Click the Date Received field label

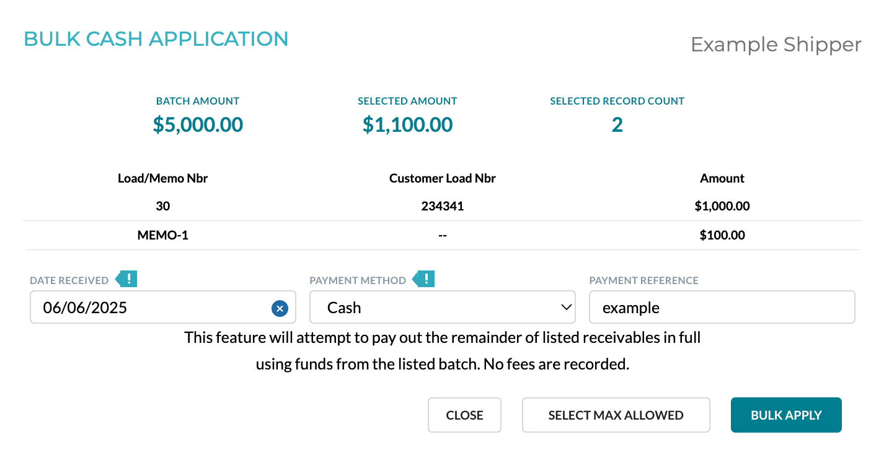69,280
